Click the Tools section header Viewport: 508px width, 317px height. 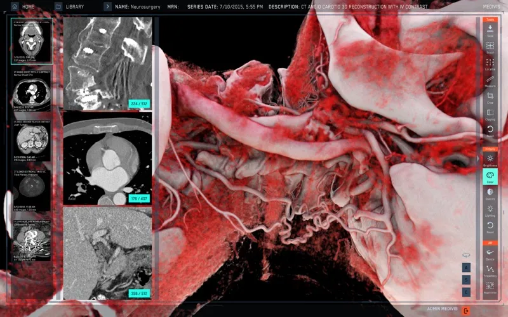pyautogui.click(x=490, y=20)
